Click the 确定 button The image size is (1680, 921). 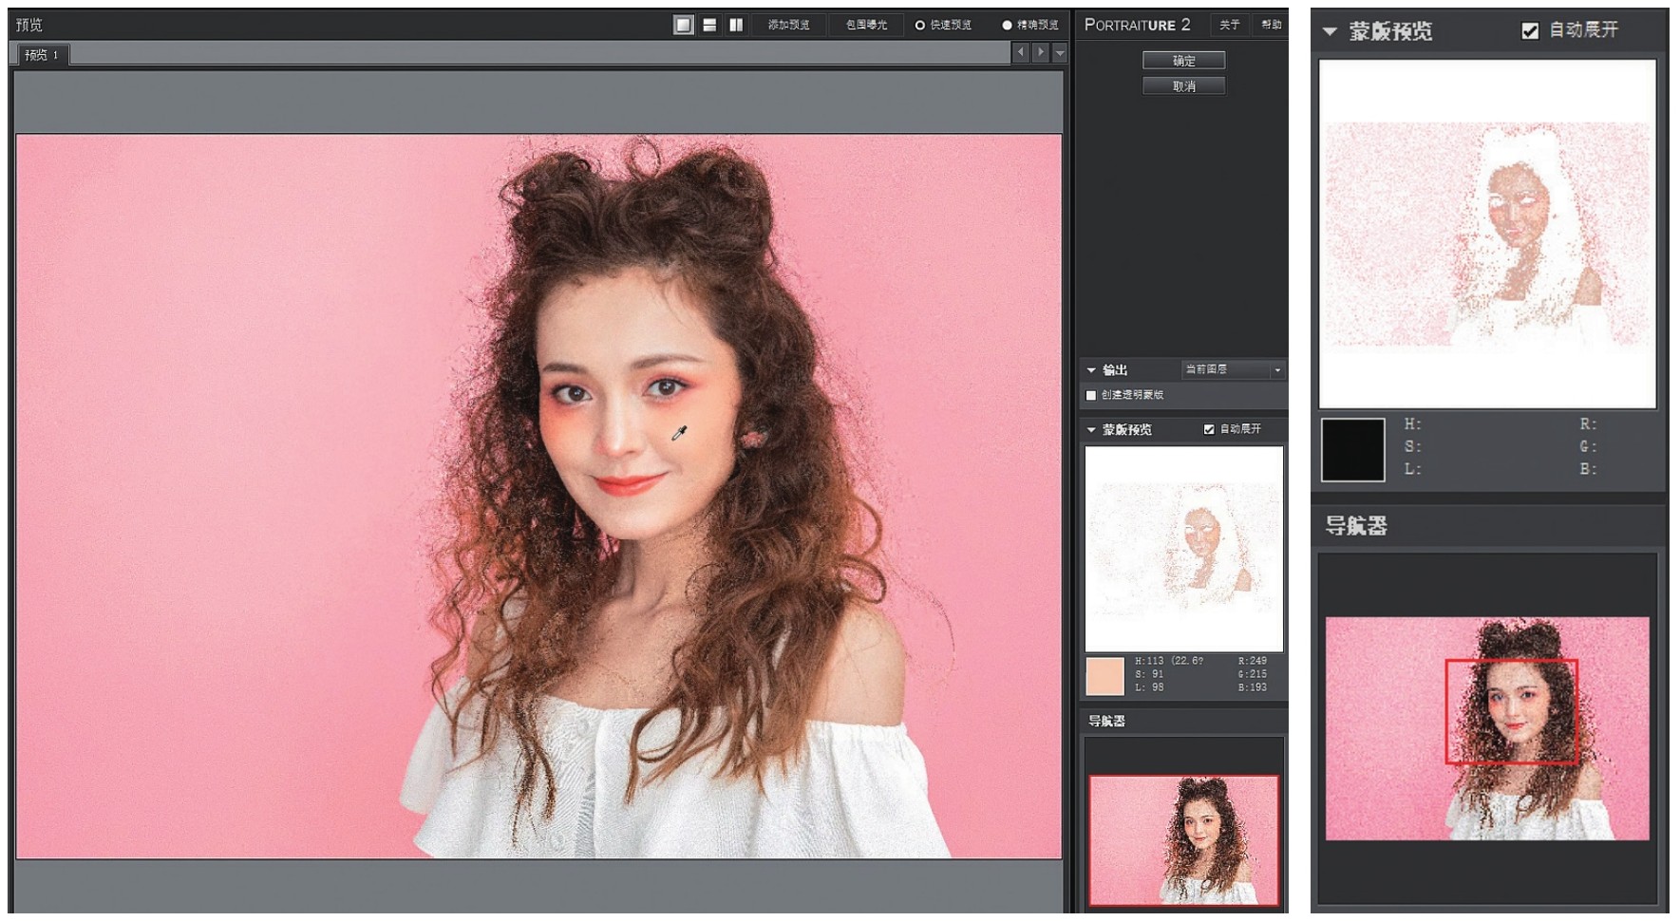pyautogui.click(x=1183, y=61)
